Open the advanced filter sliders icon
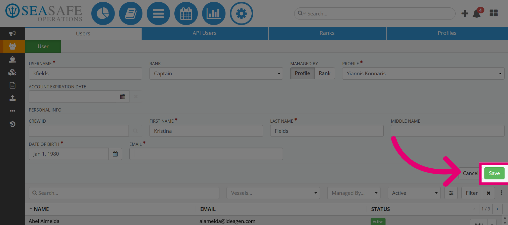This screenshot has height=225, width=508. [x=451, y=193]
